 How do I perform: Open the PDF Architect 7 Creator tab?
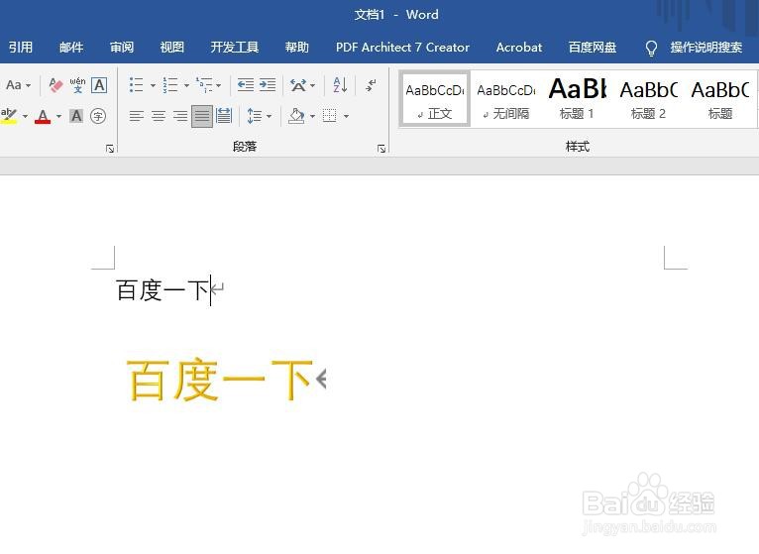tap(402, 47)
